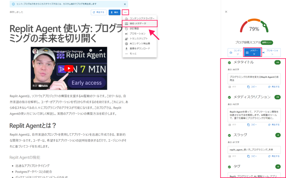The image size is (286, 178).
Task: Click the 長さ: 70文字 length label
Action: pos(233,104)
